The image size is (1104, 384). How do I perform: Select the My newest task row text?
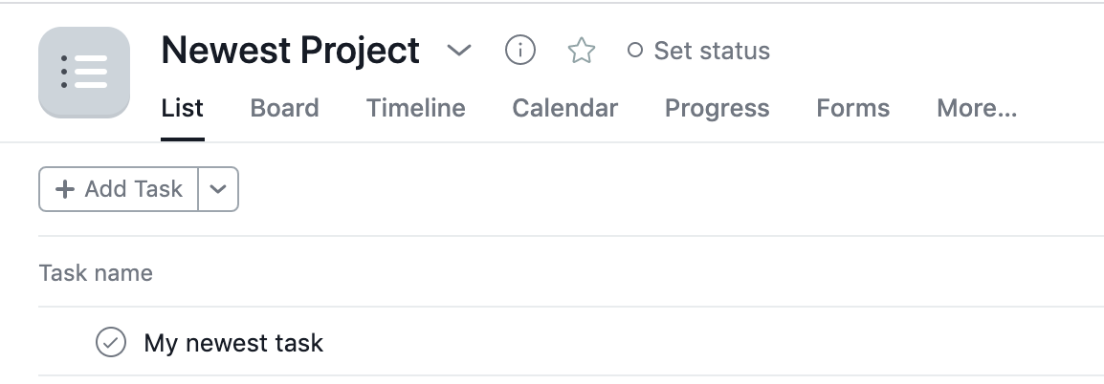click(x=233, y=343)
